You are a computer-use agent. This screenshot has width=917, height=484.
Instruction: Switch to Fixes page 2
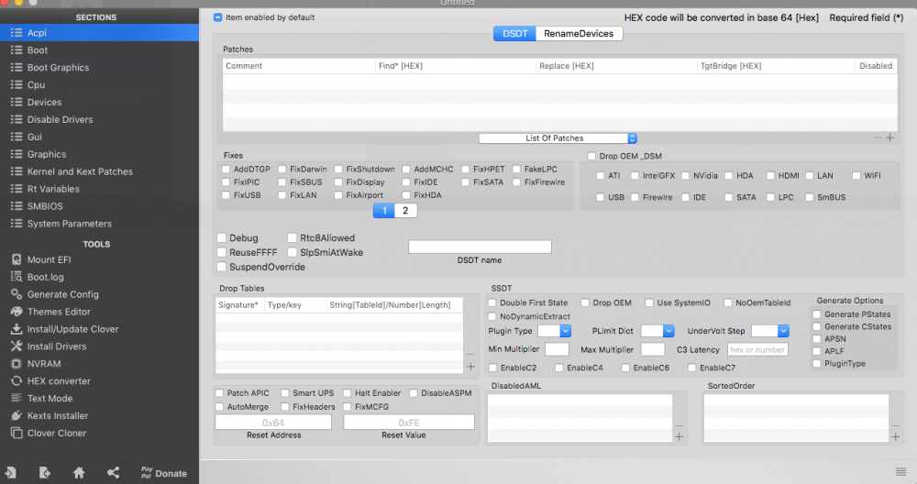(405, 211)
